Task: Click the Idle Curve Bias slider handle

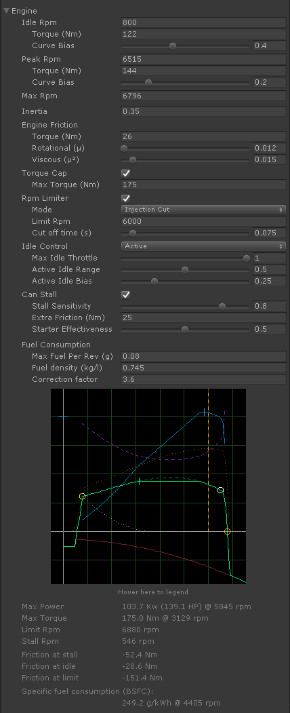Action: (x=173, y=45)
